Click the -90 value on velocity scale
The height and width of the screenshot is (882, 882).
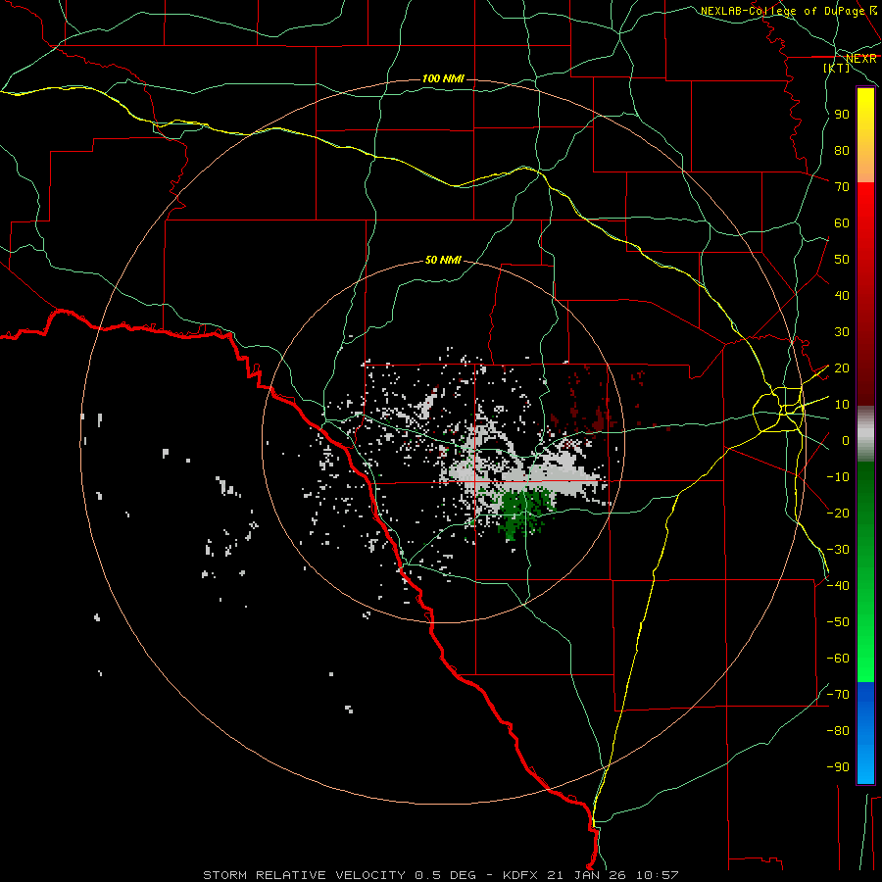tap(838, 767)
